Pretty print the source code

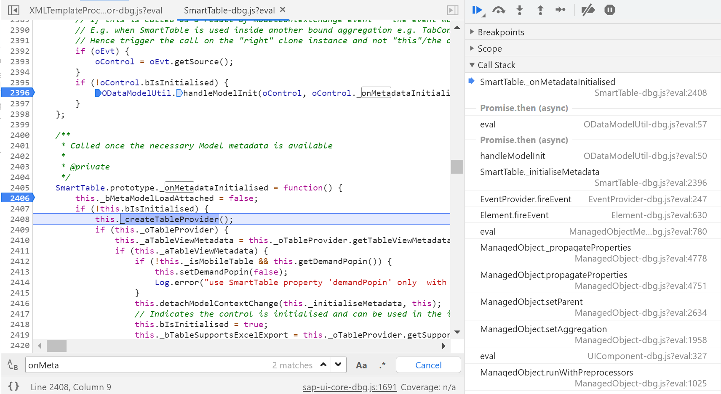pos(13,386)
